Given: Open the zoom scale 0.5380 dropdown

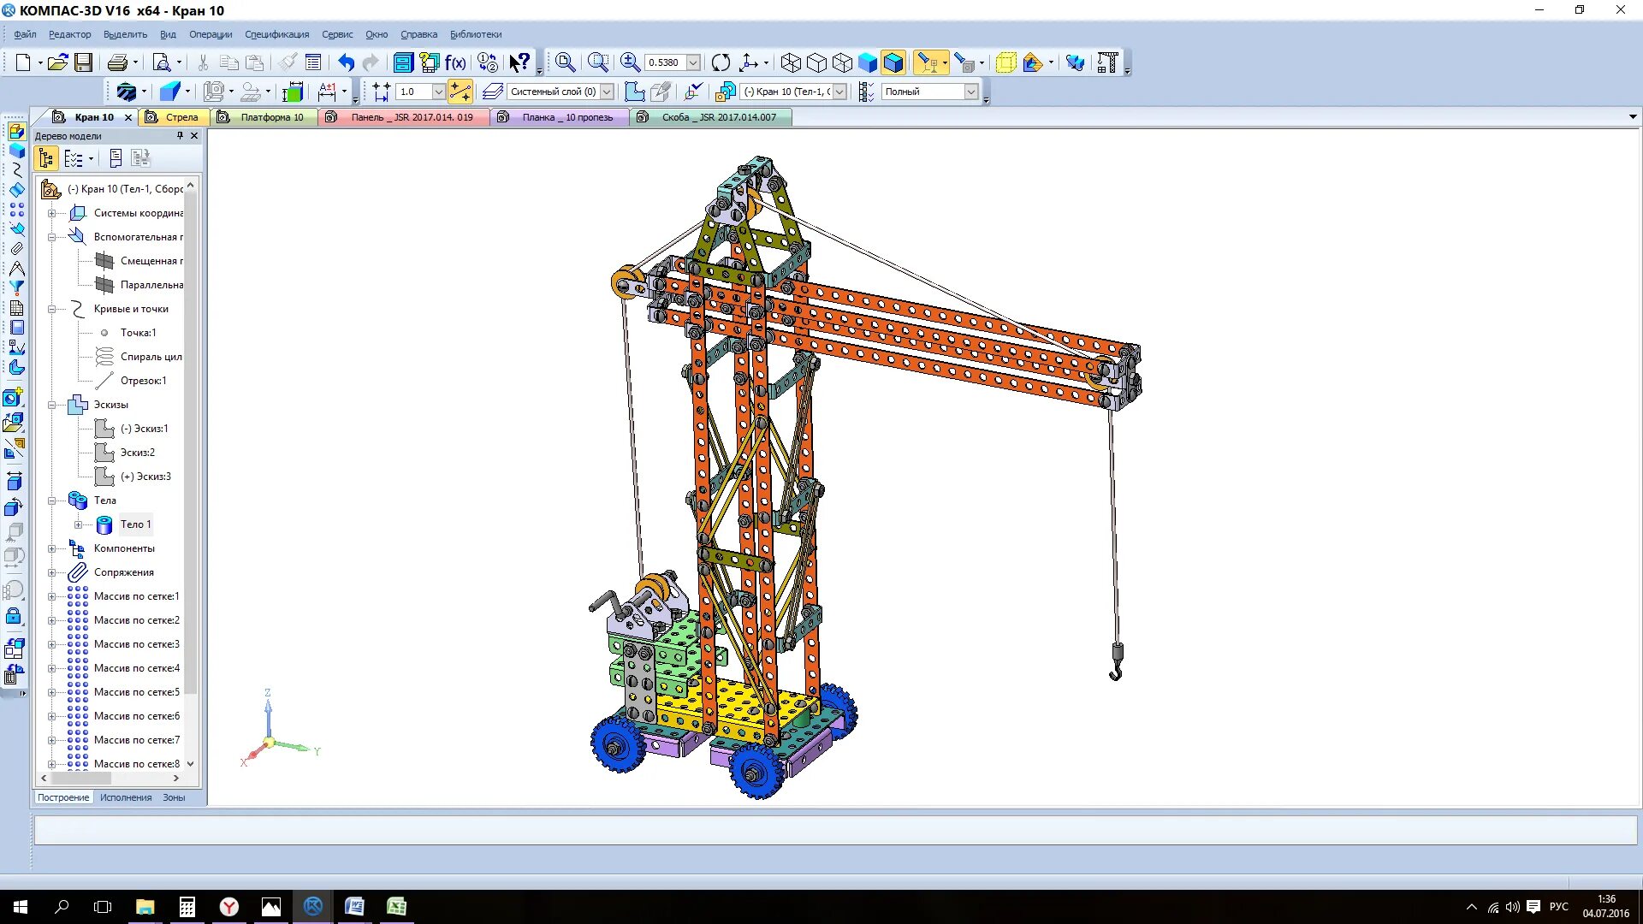Looking at the screenshot, I should (693, 62).
